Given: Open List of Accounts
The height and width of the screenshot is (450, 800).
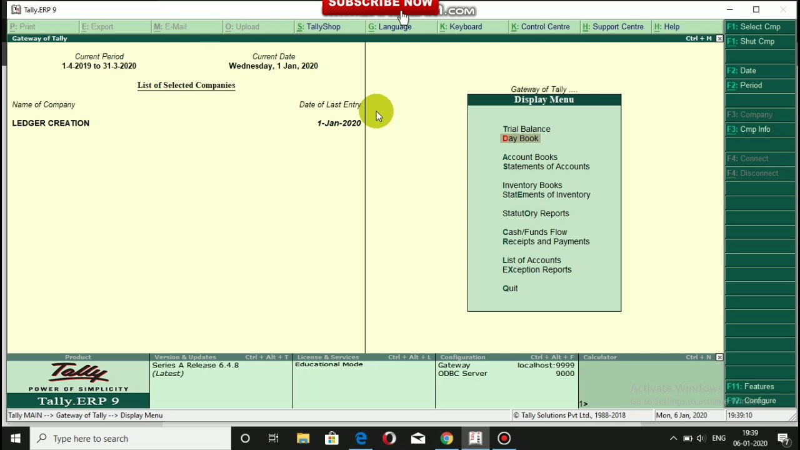Looking at the screenshot, I should tap(531, 260).
